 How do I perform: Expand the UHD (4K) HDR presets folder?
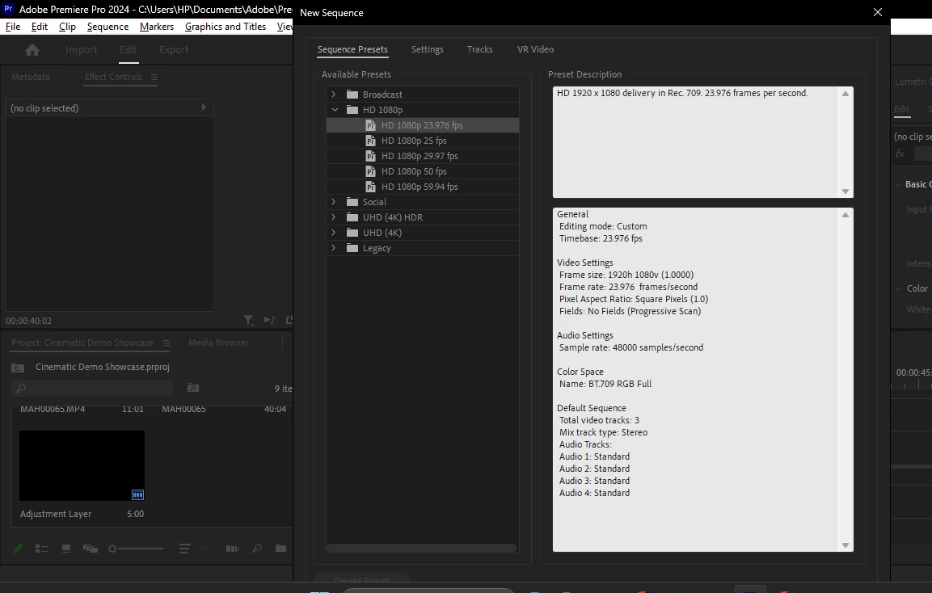(x=334, y=217)
